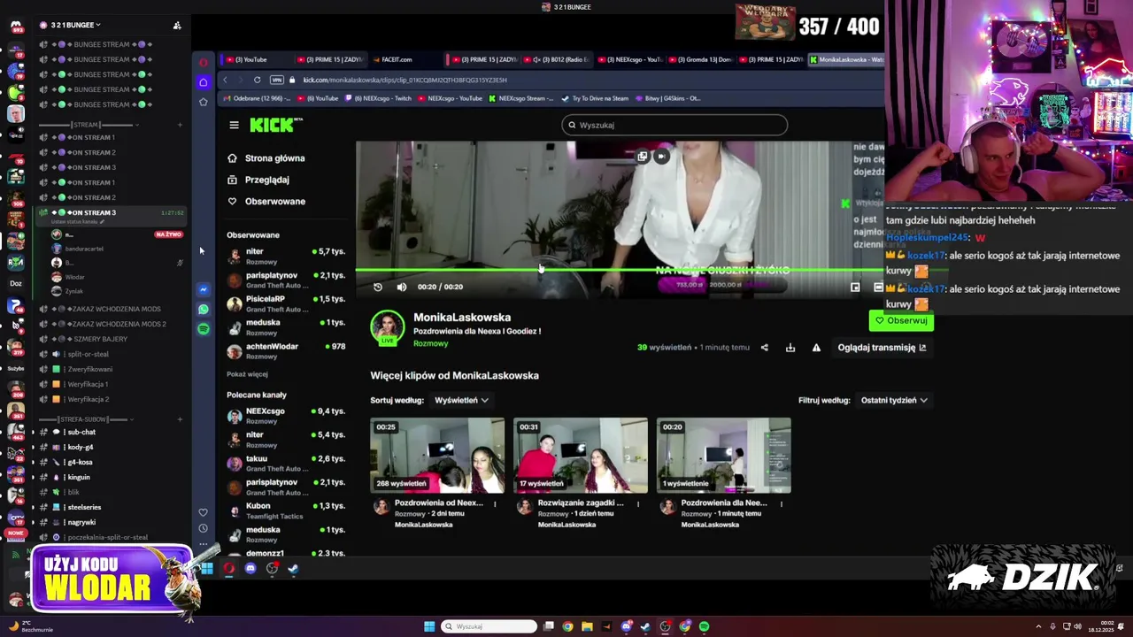Screen dimensions: 1133x637
Task: Click MonikaLaskowska live avatar
Action: pyautogui.click(x=388, y=327)
